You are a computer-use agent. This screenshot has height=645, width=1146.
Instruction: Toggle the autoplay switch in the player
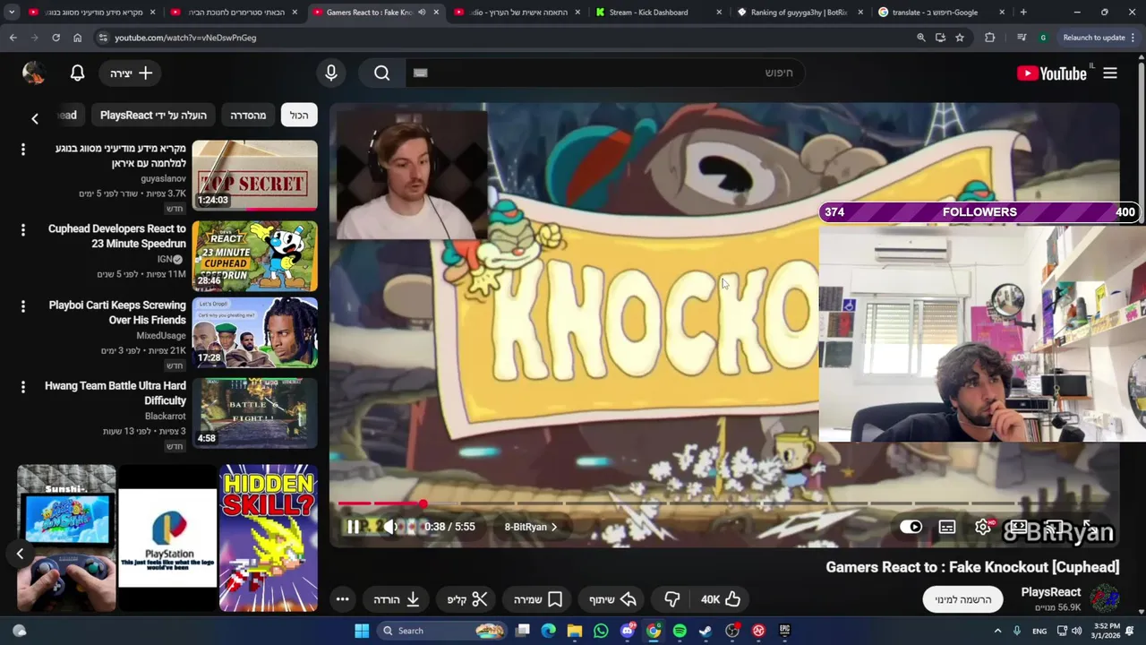911,527
